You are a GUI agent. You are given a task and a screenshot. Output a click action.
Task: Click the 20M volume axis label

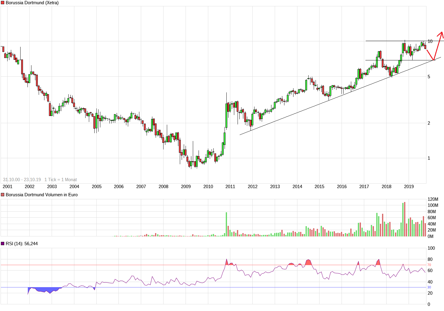(x=432, y=230)
